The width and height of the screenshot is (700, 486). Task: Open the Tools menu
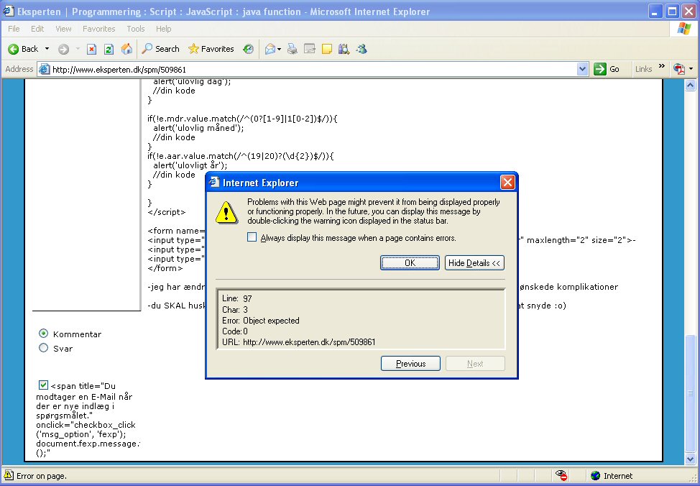136,29
